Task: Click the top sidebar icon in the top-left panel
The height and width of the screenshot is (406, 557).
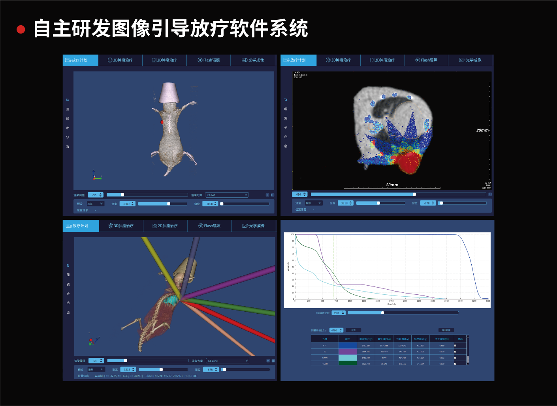Action: coord(68,100)
